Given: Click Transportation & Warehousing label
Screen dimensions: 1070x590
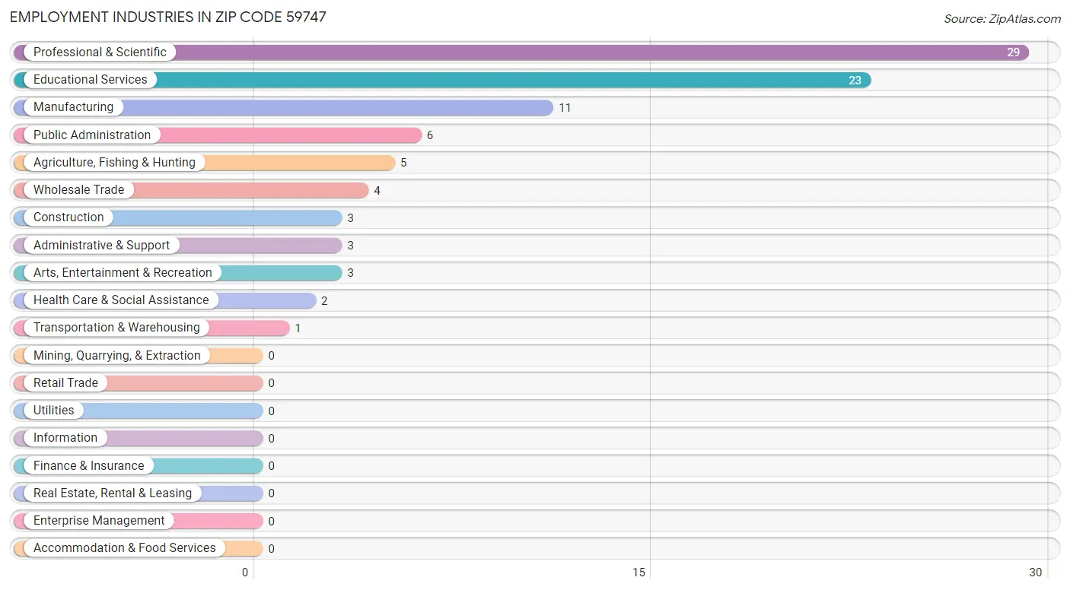Looking at the screenshot, I should pos(116,328).
